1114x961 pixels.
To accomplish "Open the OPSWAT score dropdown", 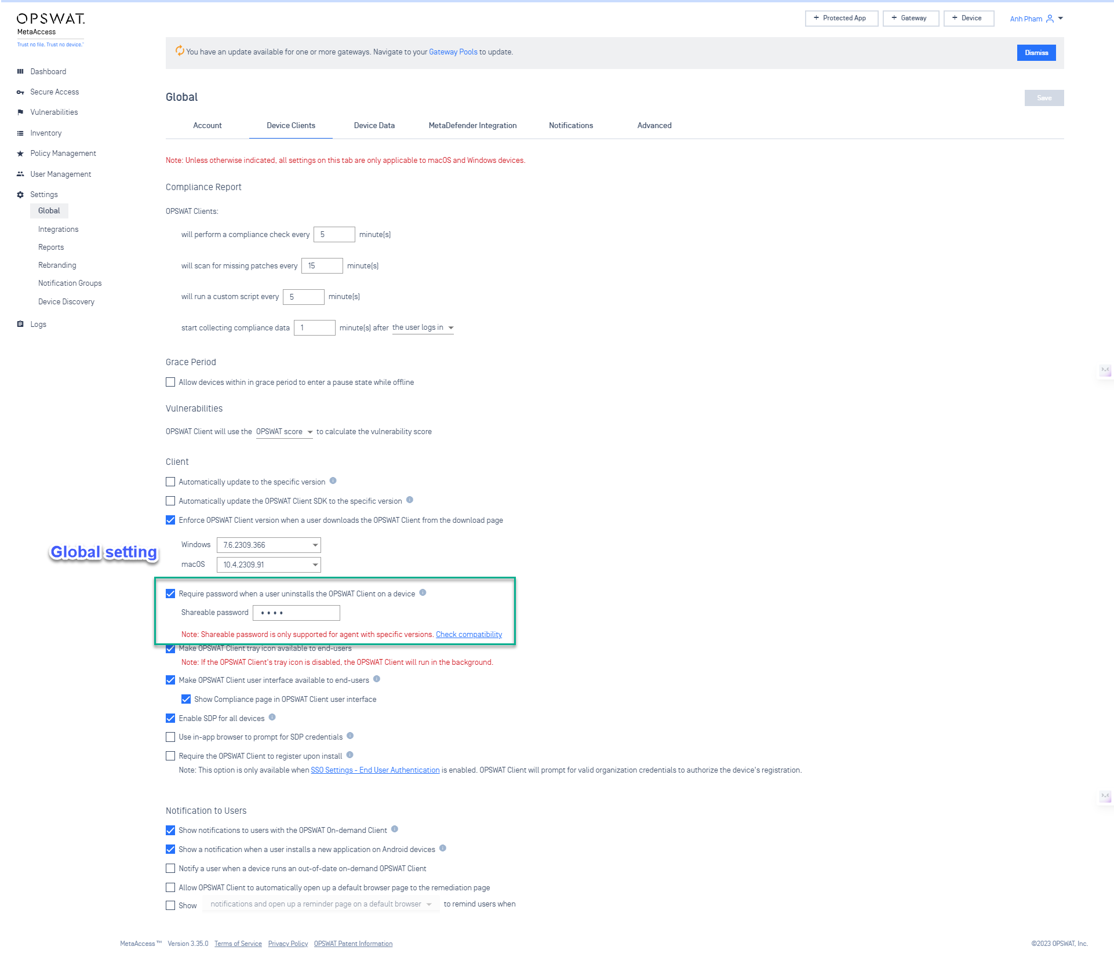I will click(x=284, y=432).
